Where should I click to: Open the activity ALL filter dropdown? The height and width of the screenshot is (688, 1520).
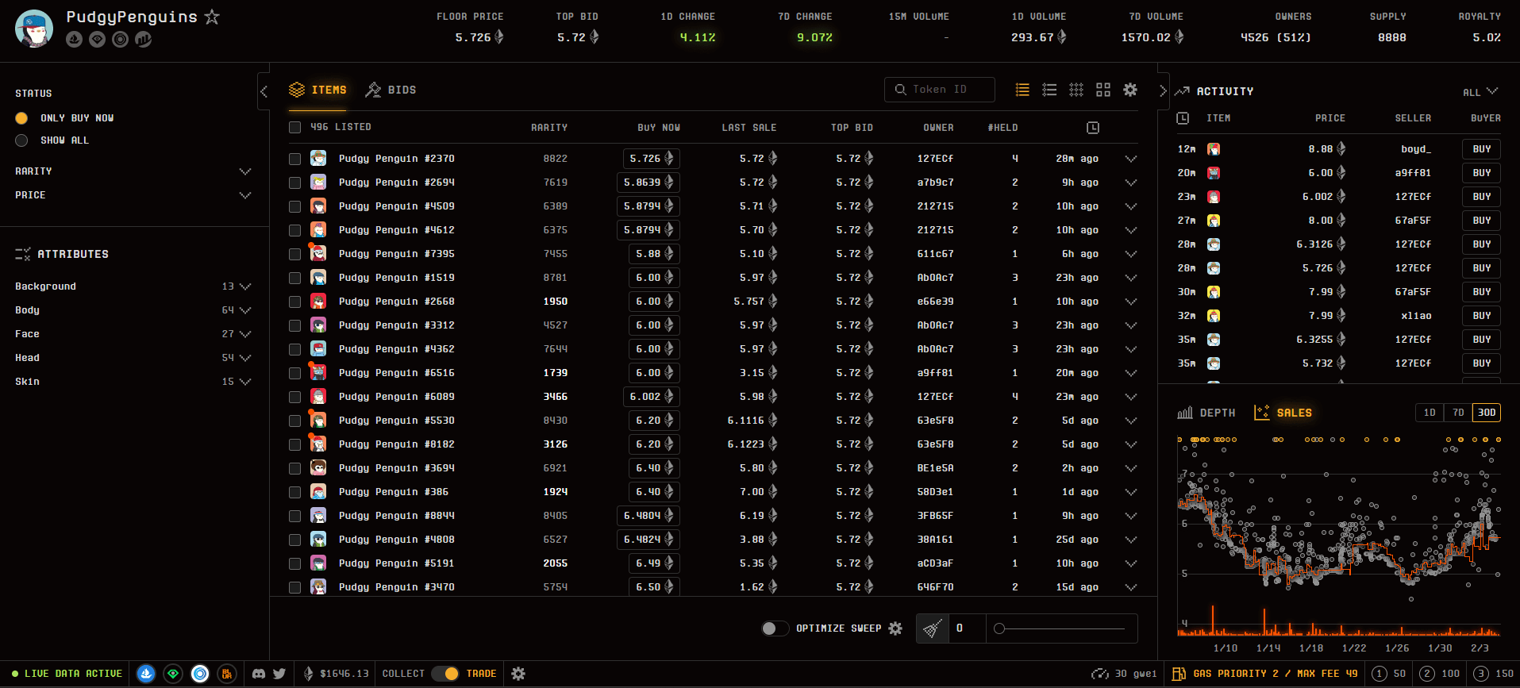[1480, 92]
